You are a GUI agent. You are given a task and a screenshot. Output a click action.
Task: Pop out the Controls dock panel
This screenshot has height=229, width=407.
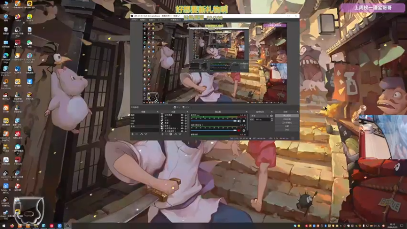click(x=298, y=111)
